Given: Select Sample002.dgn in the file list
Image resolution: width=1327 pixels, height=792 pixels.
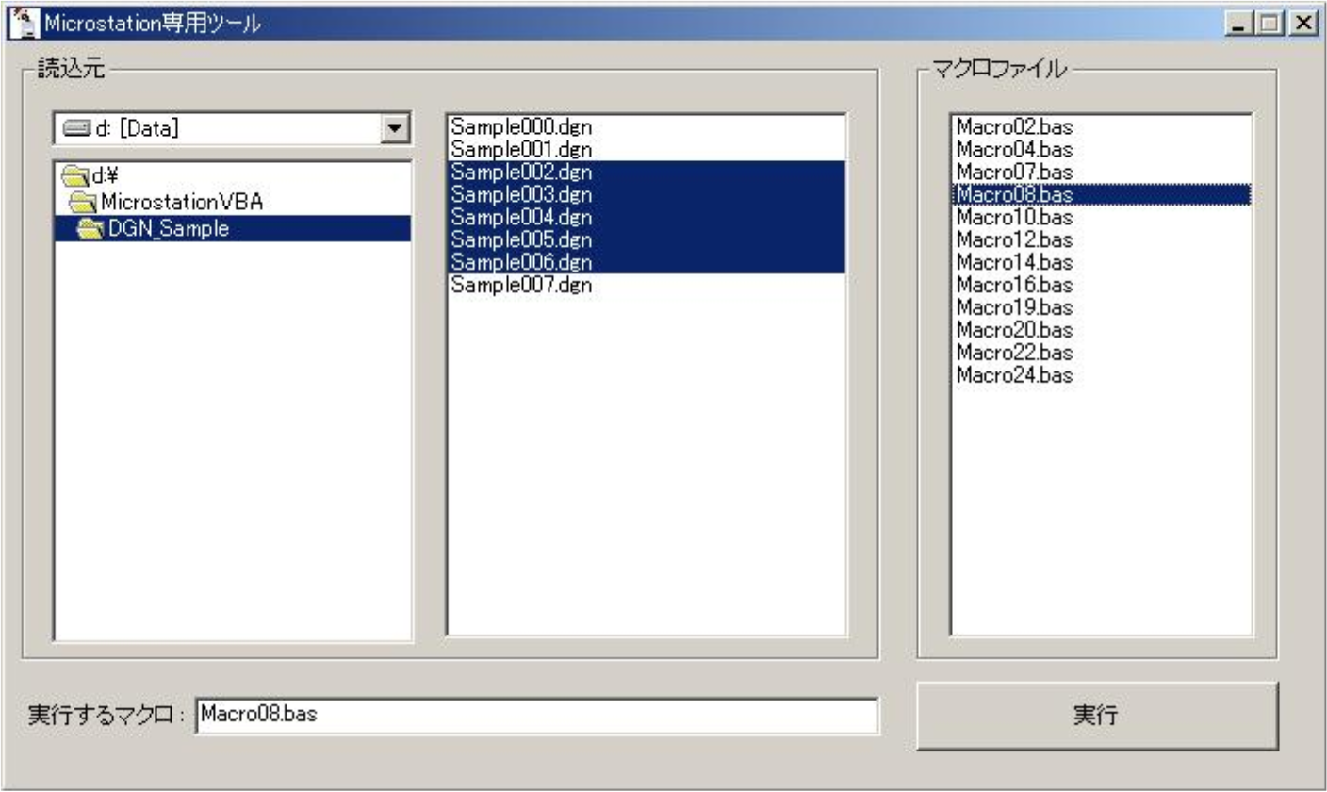Looking at the screenshot, I should [x=646, y=172].
